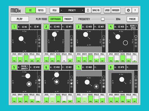Click the Frequency slider handle

(x=103, y=19)
